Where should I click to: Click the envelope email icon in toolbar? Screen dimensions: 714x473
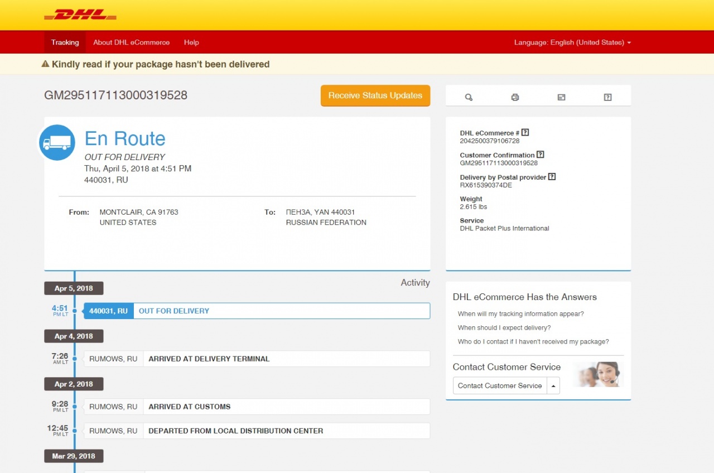[561, 97]
